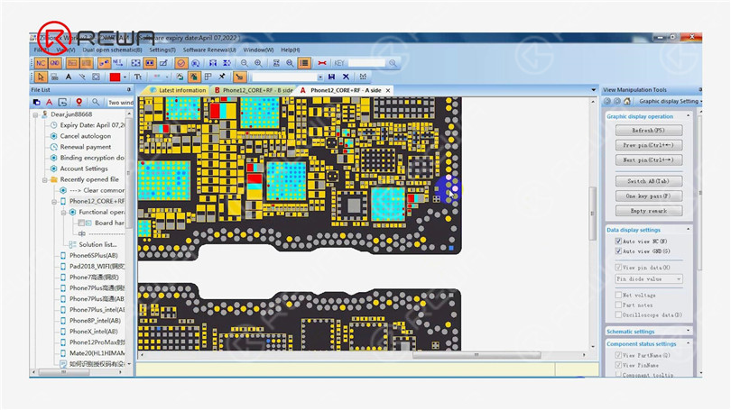Screen dimensions: 731x410
Task: Click the blue X delete icon
Action: pyautogui.click(x=346, y=77)
